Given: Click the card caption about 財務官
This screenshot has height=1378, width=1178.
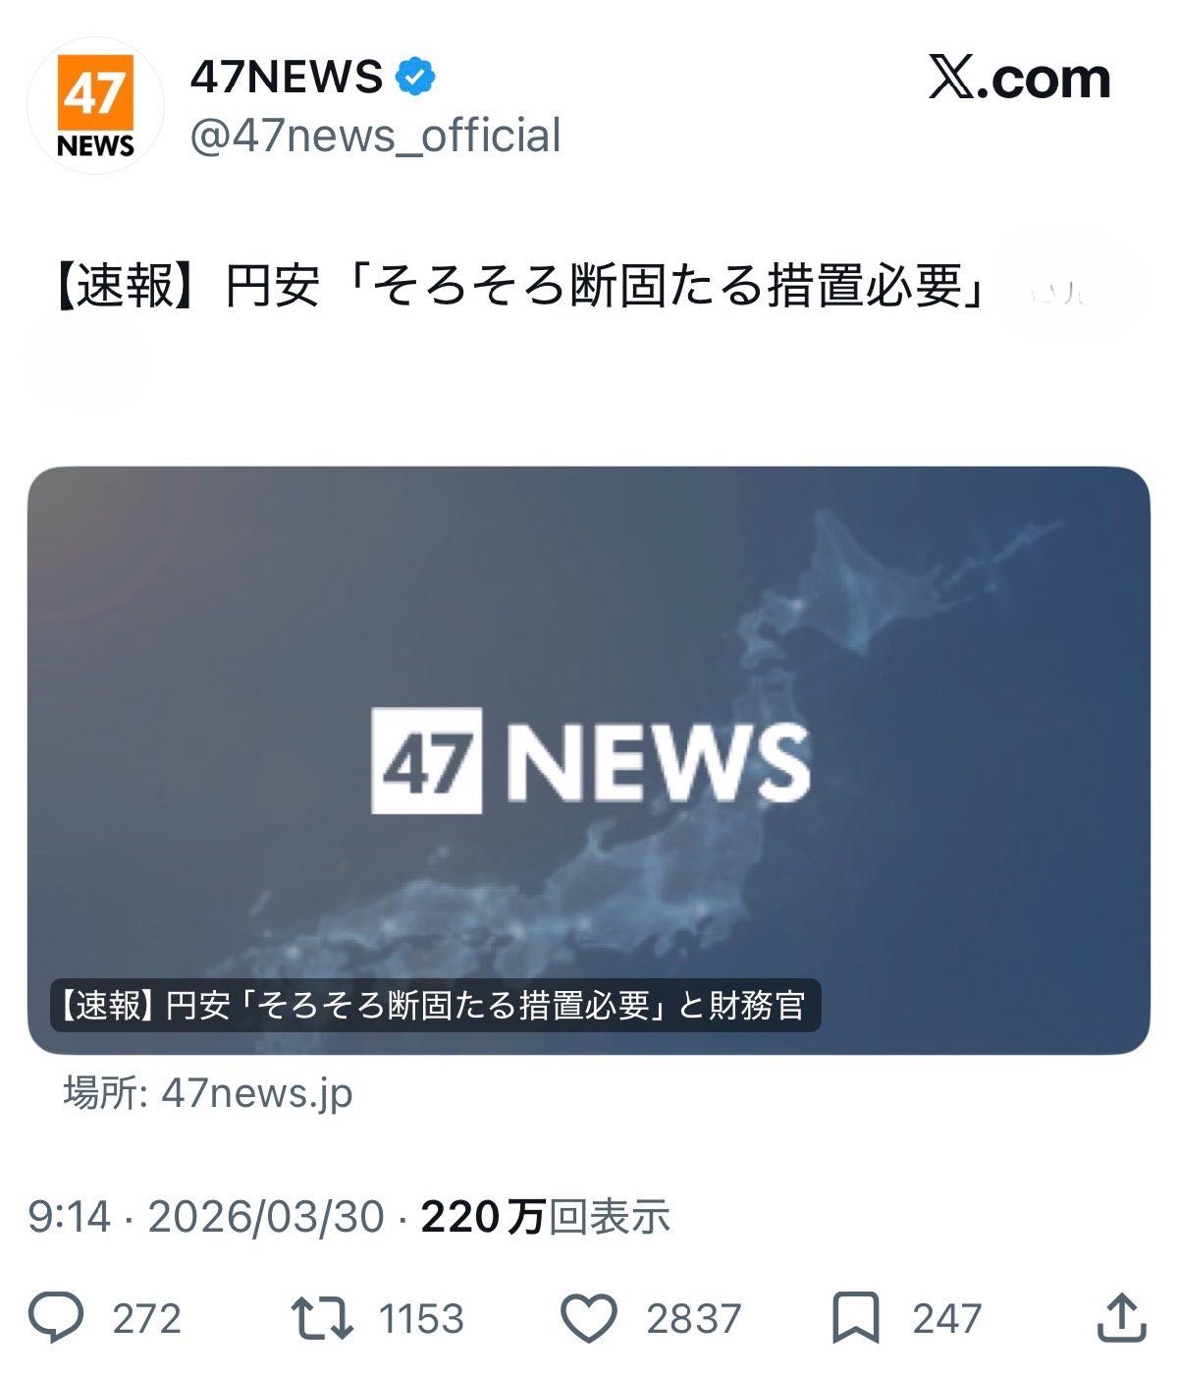Looking at the screenshot, I should 435,1005.
